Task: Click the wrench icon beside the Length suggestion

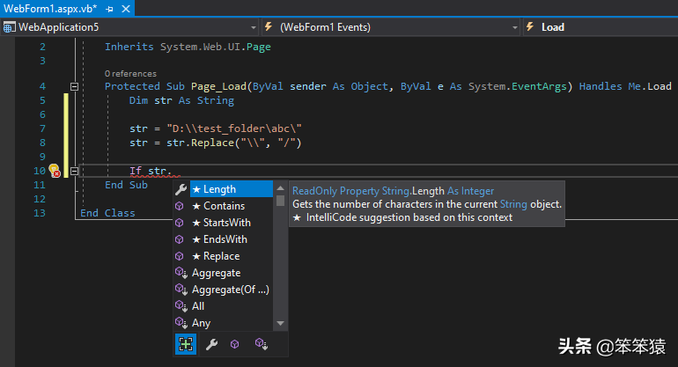Action: (x=181, y=189)
